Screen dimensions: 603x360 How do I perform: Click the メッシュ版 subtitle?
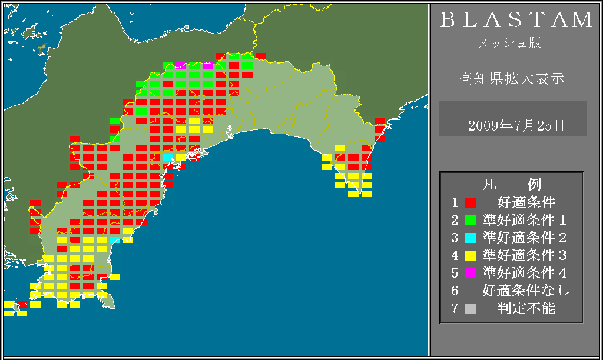tap(509, 43)
